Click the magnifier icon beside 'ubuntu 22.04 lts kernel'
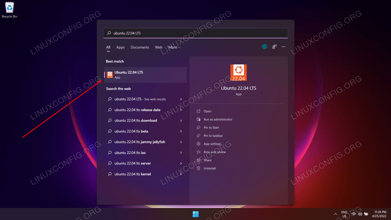Screen dimensions: 391x220 point(110,174)
